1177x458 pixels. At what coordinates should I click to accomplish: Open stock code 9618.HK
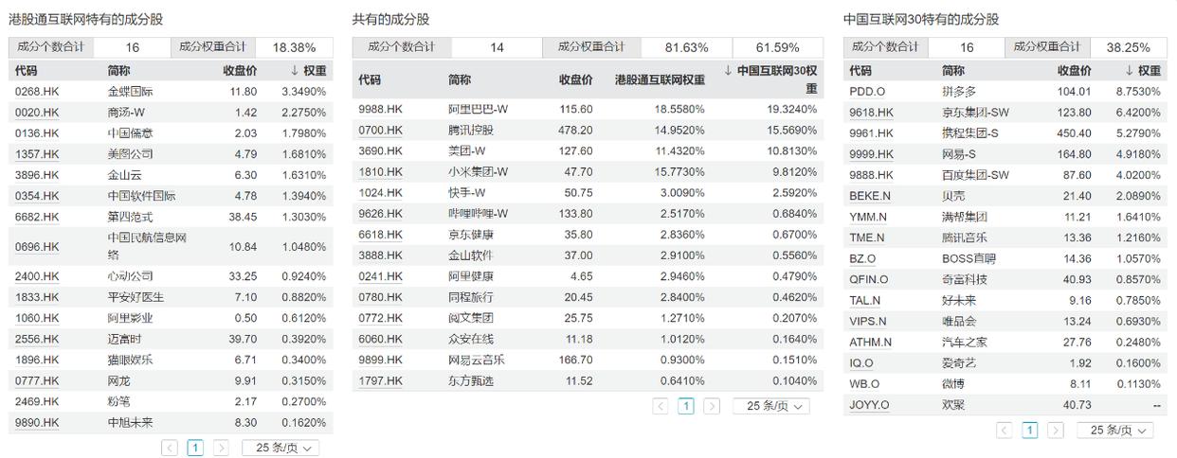pyautogui.click(x=871, y=113)
